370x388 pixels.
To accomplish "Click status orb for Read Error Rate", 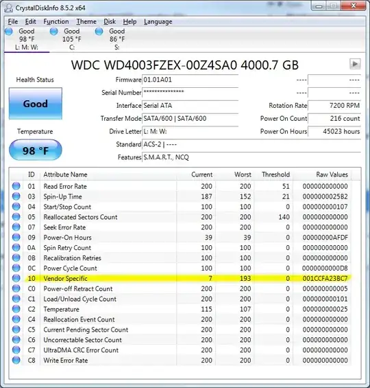I will tap(16, 186).
